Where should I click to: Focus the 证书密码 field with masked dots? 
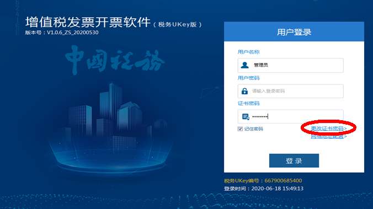tap(290, 116)
